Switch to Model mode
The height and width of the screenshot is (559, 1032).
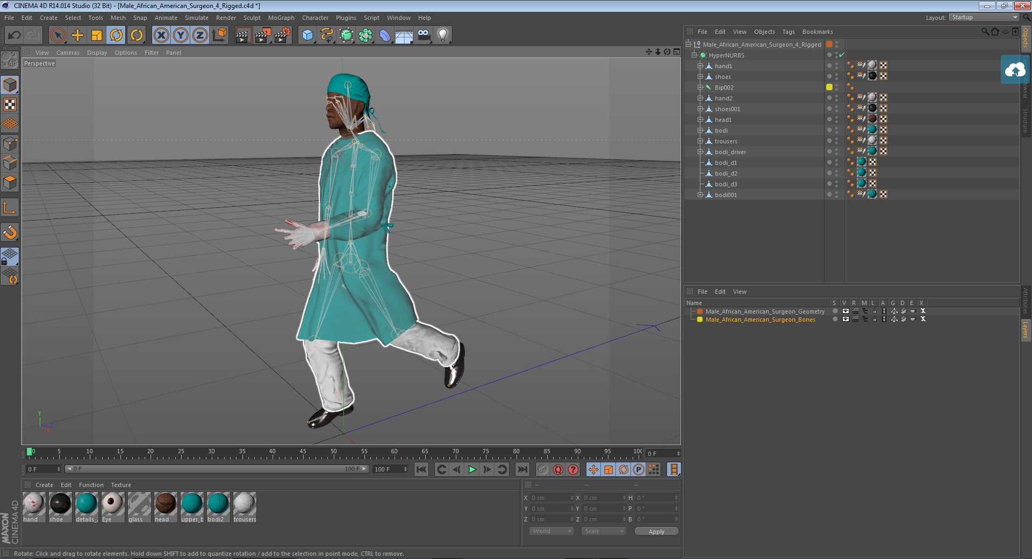(10, 85)
